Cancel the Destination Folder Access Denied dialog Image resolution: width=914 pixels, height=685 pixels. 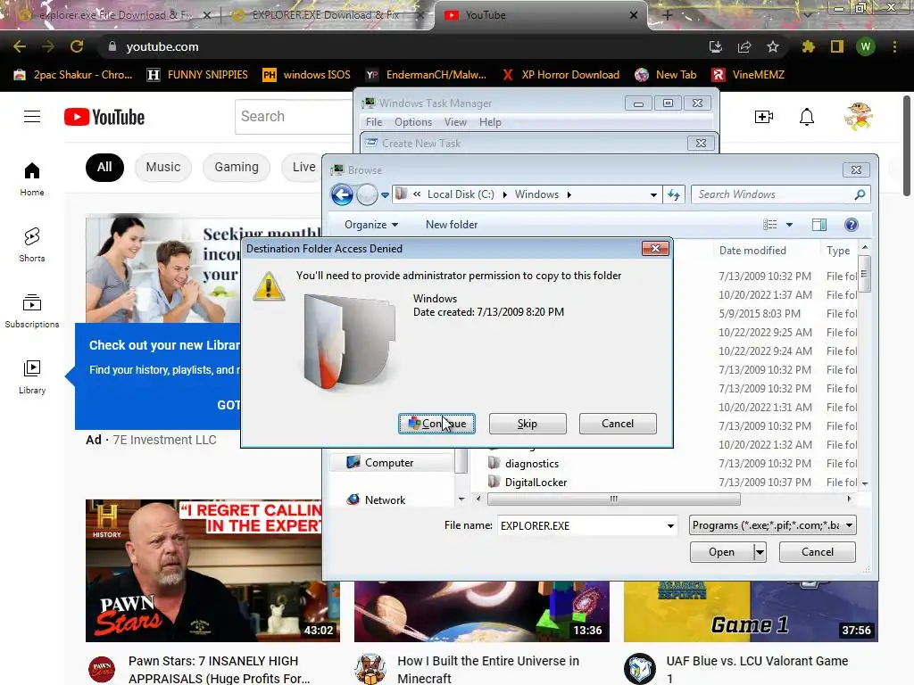tap(618, 424)
